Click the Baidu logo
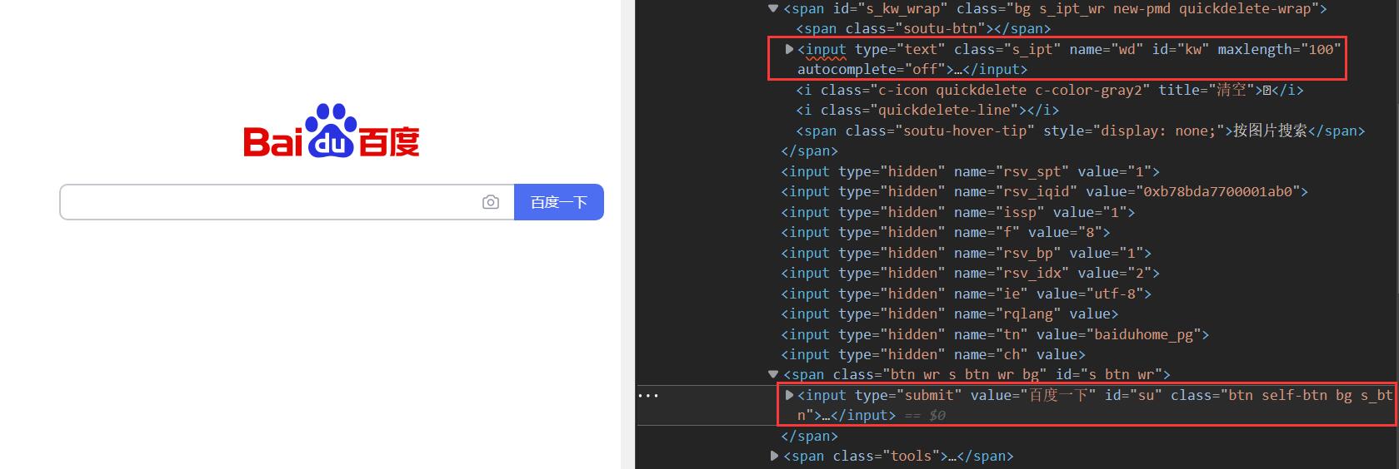1399x469 pixels. click(x=331, y=132)
